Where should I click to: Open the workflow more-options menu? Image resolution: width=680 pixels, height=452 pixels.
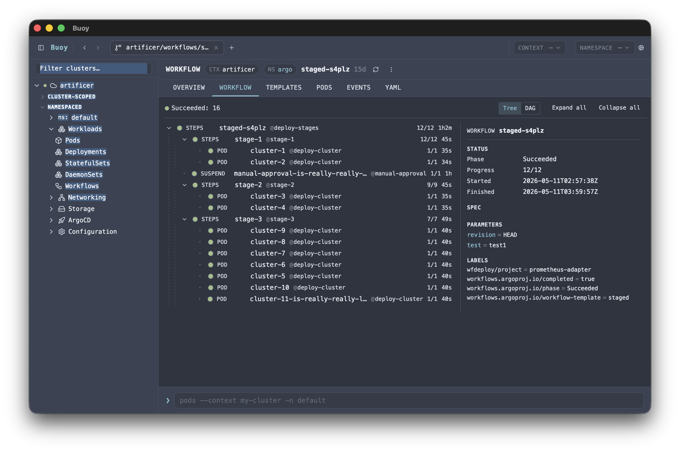(391, 69)
